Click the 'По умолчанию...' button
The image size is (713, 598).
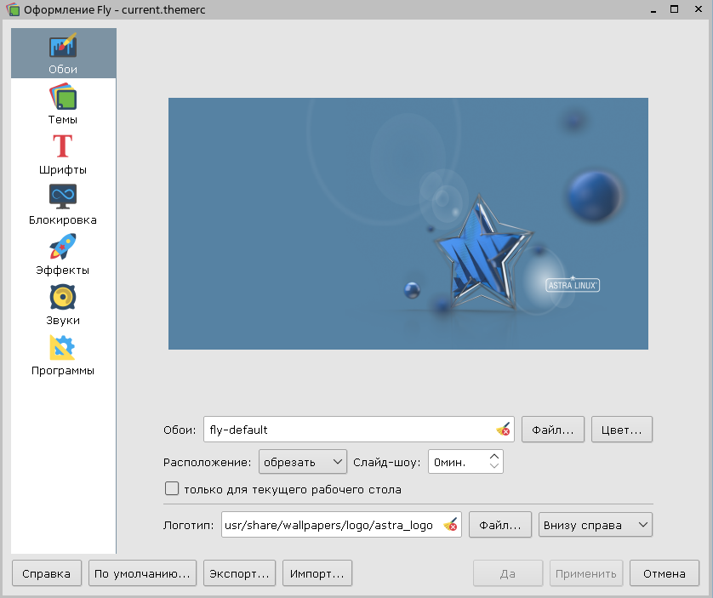point(142,573)
